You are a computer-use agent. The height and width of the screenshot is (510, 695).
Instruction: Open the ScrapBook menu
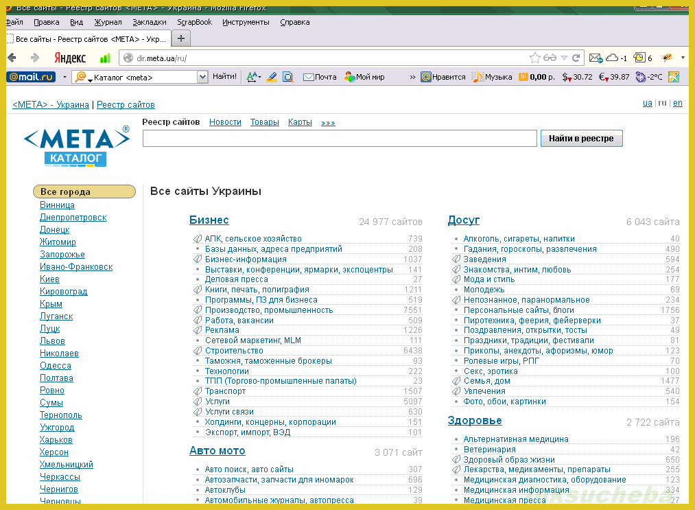pos(195,22)
